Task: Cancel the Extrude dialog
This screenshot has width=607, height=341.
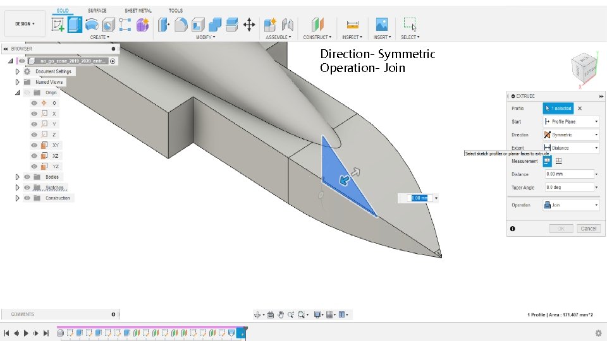Action: point(589,229)
